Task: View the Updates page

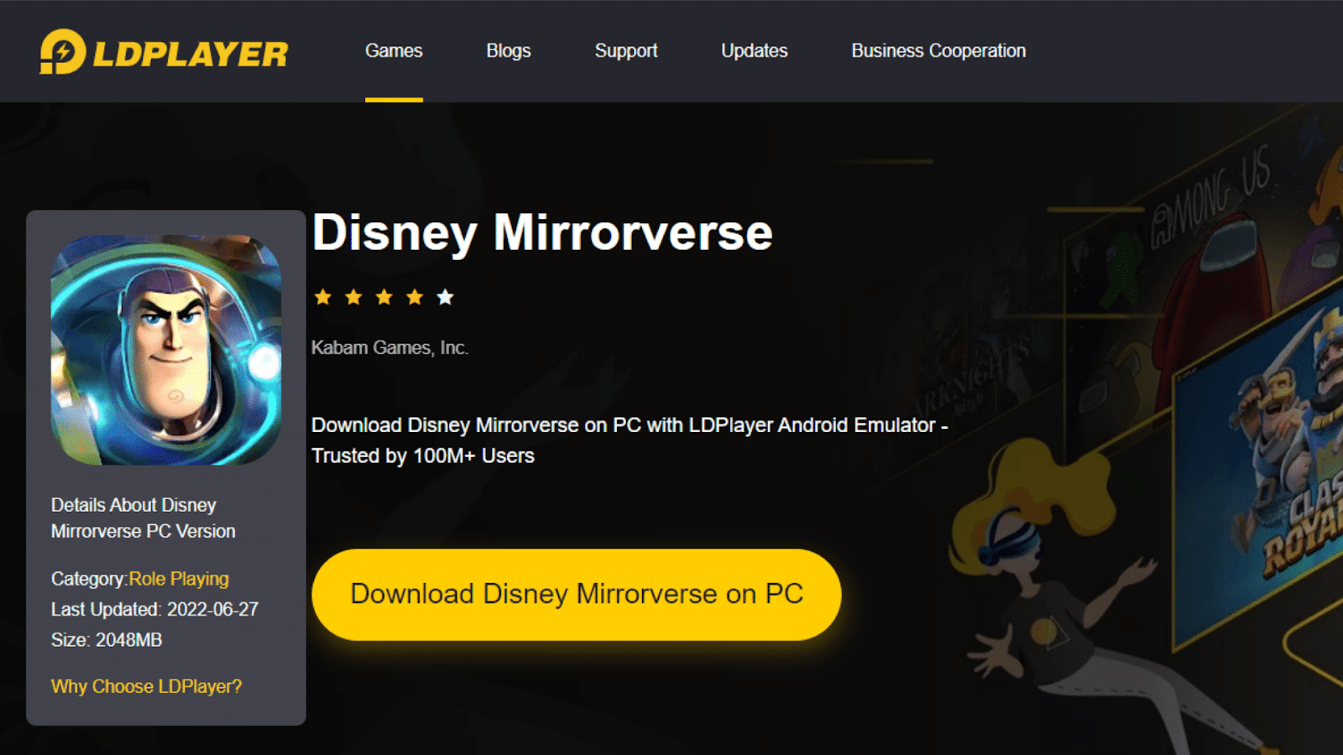Action: click(x=755, y=51)
